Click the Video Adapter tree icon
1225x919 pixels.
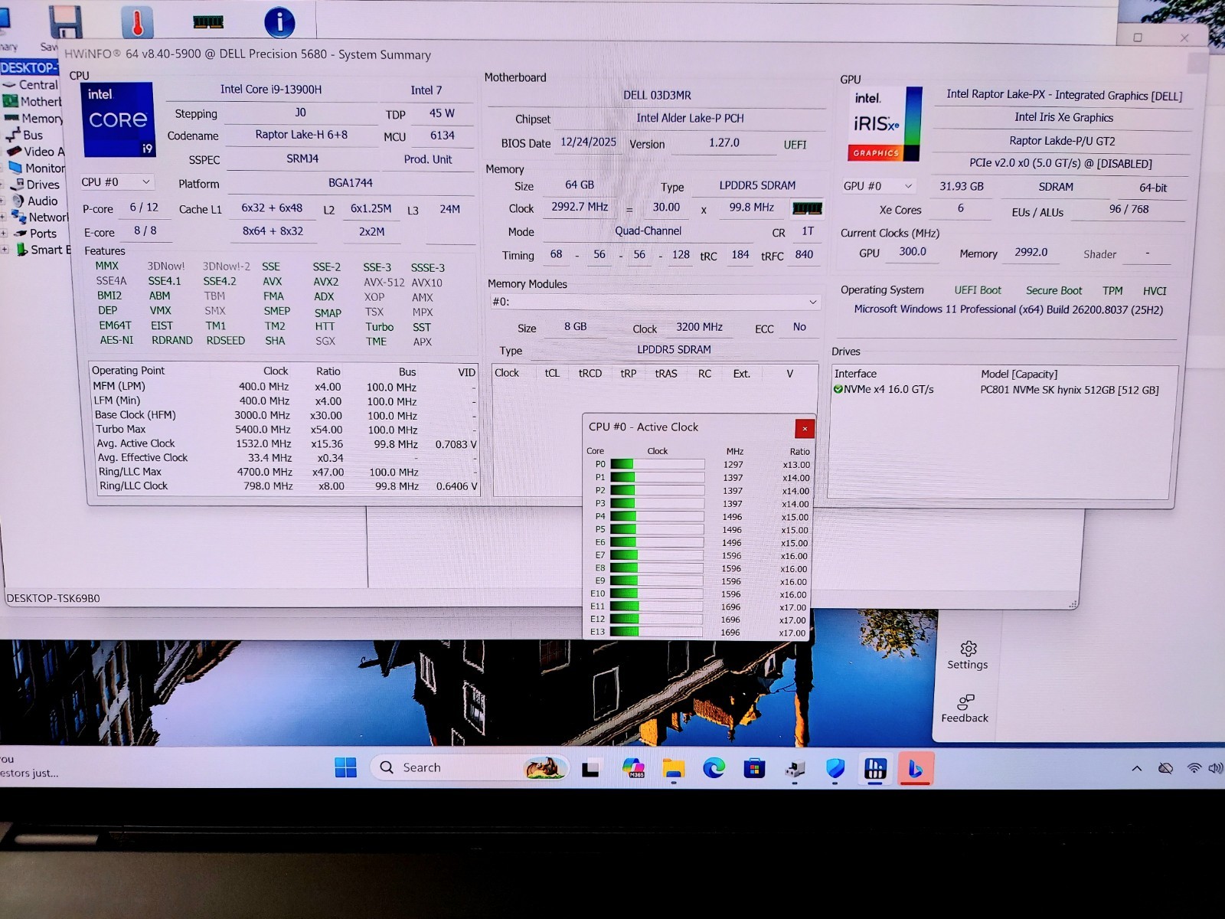[x=14, y=151]
